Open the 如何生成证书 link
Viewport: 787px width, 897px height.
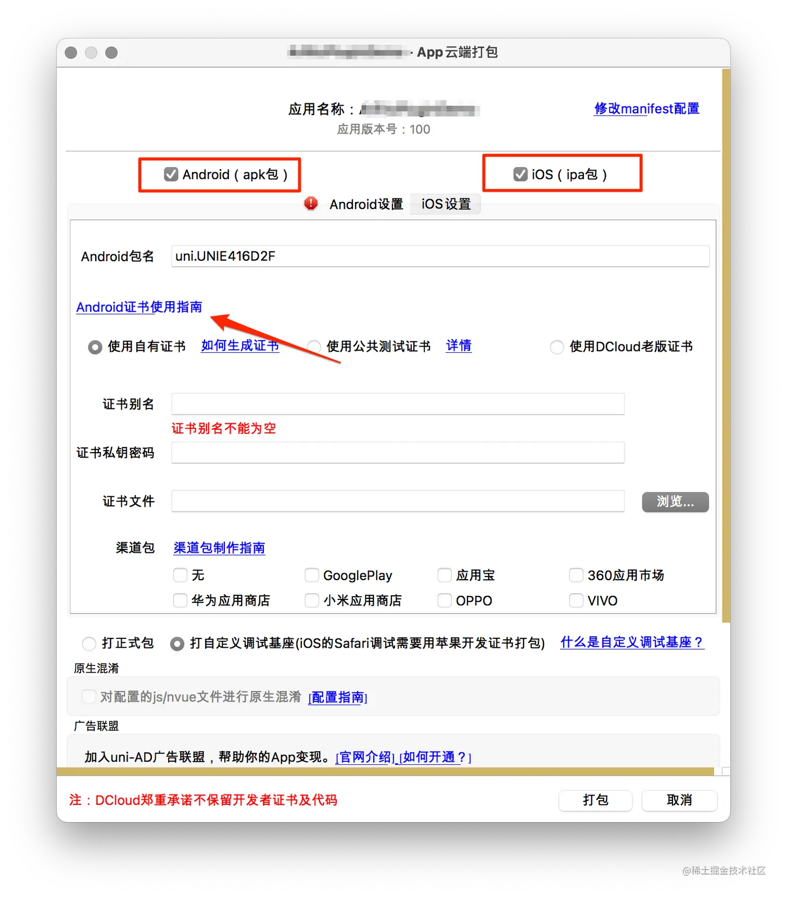click(240, 345)
